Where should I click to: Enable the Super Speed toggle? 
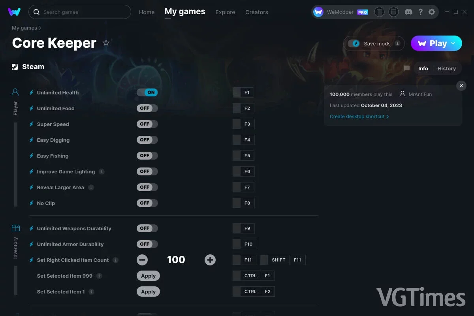coord(147,124)
